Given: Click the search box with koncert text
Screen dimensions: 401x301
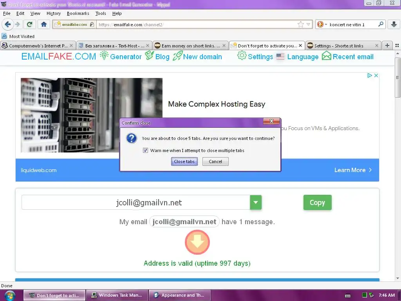Looking at the screenshot, I should tap(352, 24).
